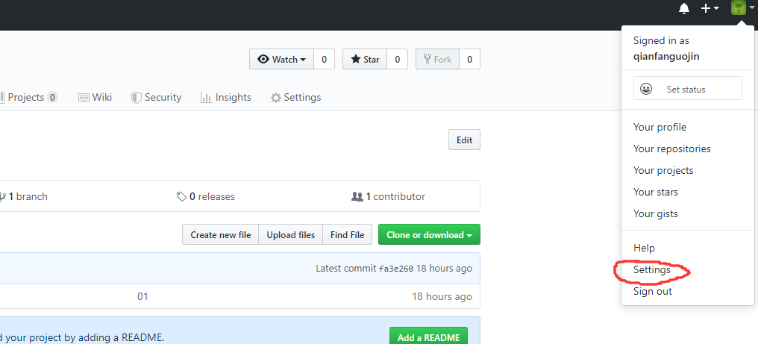
Task: Open latest commit fa3e260
Action: (x=395, y=269)
